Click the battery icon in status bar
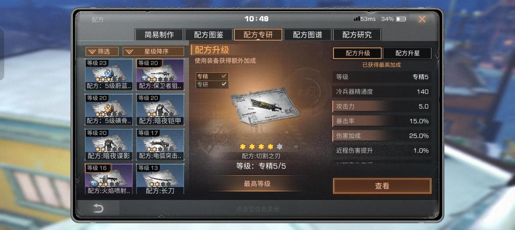The width and height of the screenshot is (515, 230). coord(401,19)
